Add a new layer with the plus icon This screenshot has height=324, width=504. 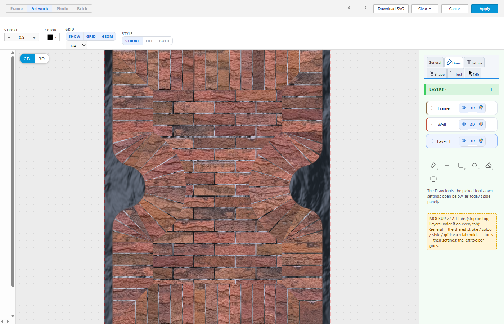[491, 90]
